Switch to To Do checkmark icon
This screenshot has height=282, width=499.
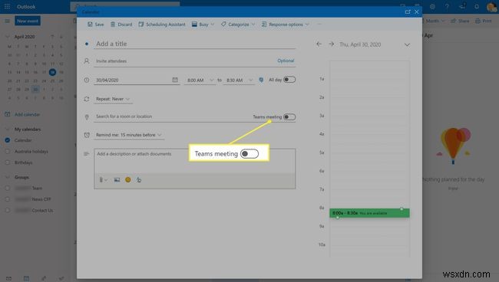click(61, 278)
